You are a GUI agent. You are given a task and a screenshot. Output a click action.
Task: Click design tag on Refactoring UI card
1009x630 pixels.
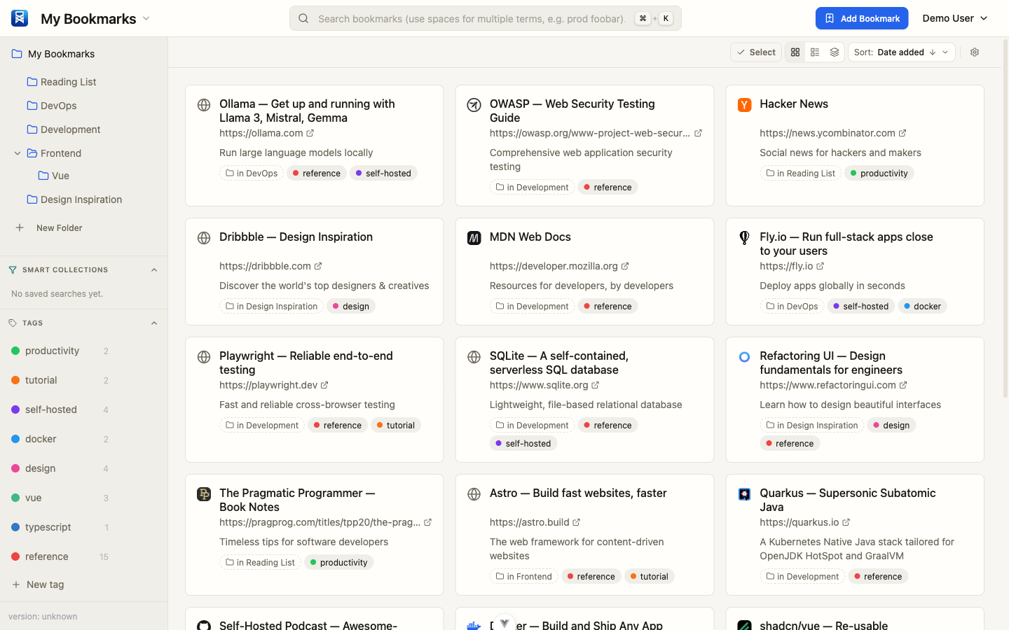(891, 425)
